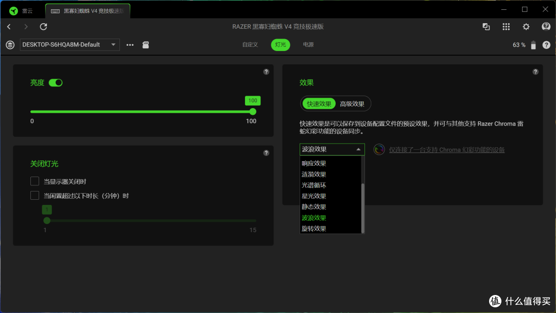Select 高级效果 mode button
Viewport: 556px width, 313px height.
tap(352, 104)
